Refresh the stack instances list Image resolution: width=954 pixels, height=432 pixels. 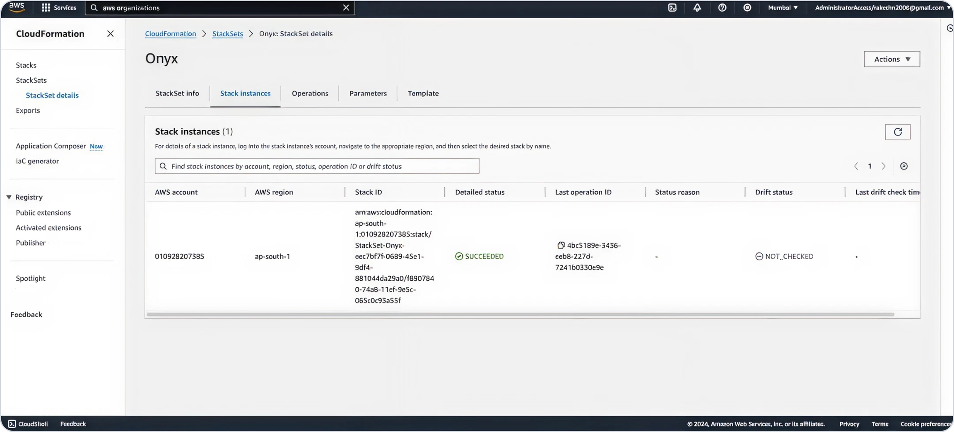897,132
